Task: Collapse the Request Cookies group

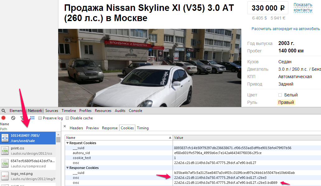Action: coord(67,143)
